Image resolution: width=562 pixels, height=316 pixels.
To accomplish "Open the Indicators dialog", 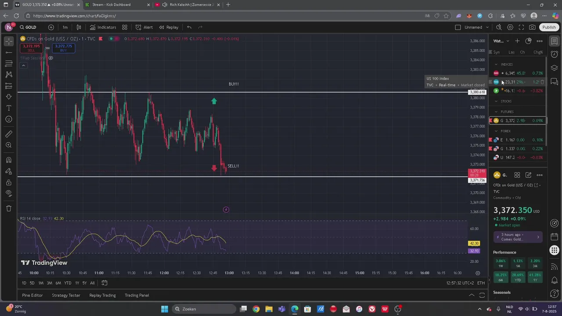I will [103, 27].
